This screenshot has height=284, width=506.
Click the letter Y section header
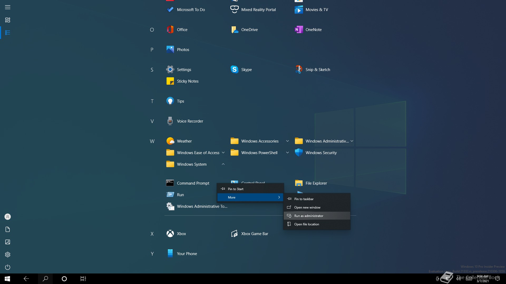(x=152, y=254)
